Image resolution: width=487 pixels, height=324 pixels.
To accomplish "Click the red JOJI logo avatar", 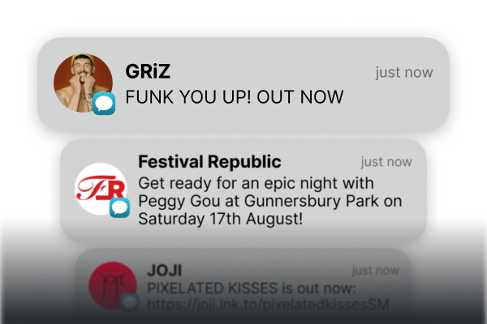I will click(x=113, y=286).
